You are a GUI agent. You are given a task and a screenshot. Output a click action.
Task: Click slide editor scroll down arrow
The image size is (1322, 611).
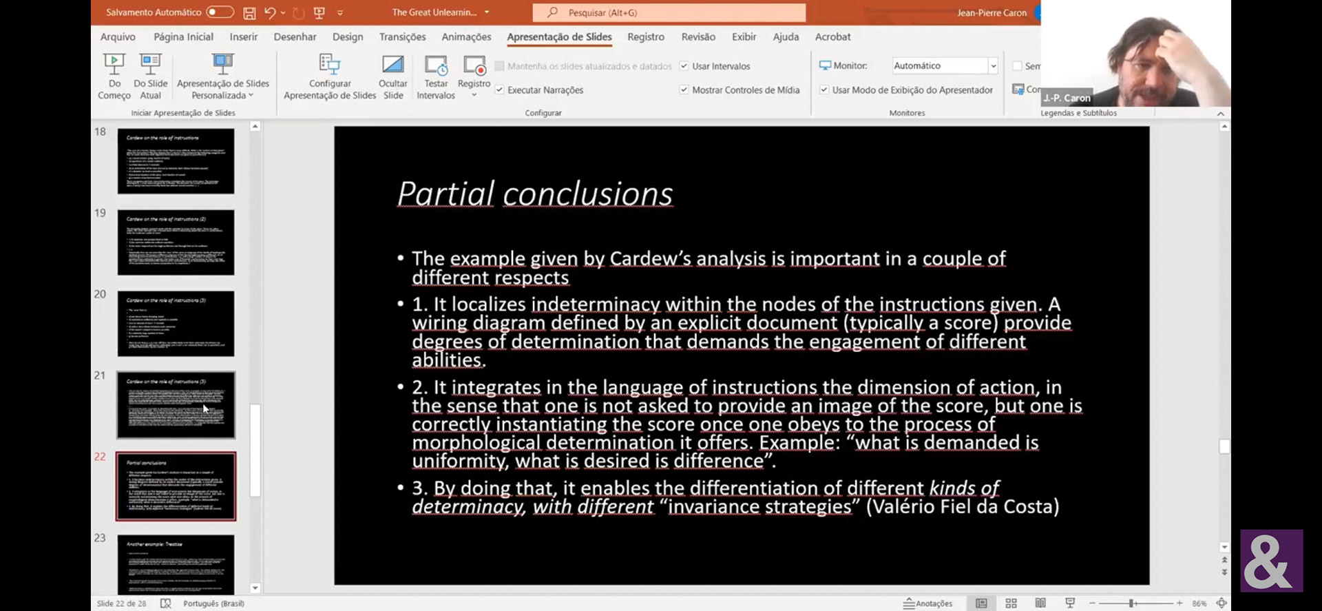[1224, 548]
